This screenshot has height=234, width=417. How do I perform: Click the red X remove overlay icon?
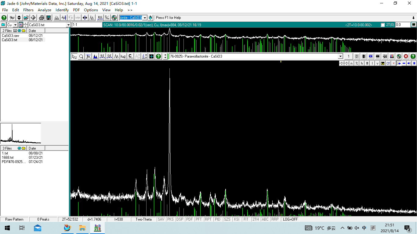[x=406, y=56]
